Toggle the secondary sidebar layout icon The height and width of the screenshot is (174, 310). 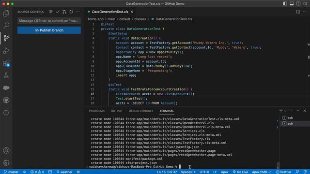(298, 3)
